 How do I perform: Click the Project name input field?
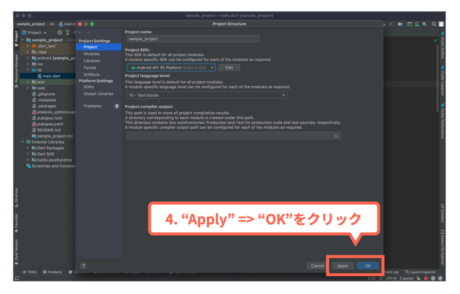193,39
